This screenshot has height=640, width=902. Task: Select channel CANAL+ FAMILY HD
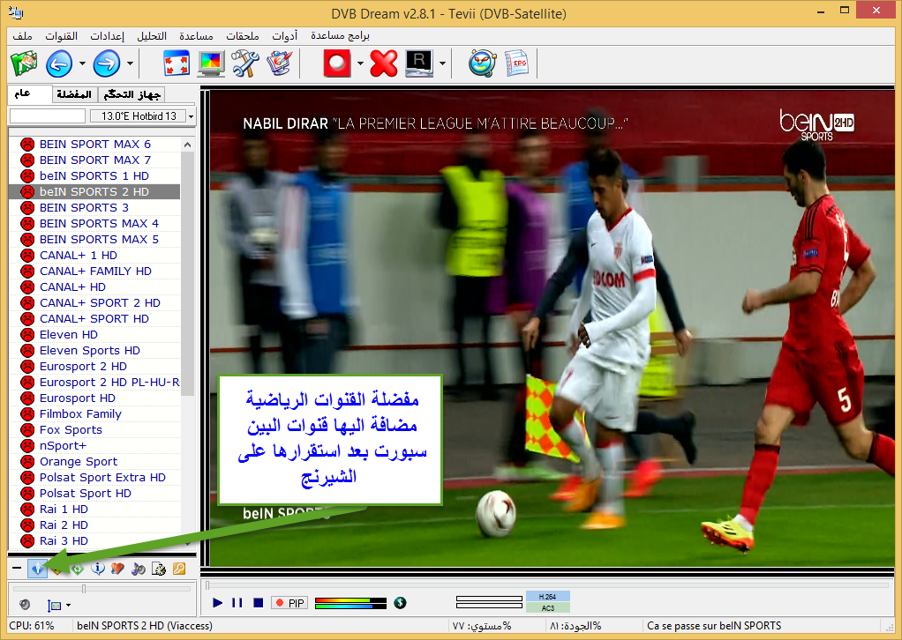95,272
